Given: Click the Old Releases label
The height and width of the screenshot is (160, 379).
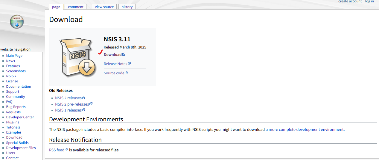Looking at the screenshot, I should pyautogui.click(x=61, y=90).
